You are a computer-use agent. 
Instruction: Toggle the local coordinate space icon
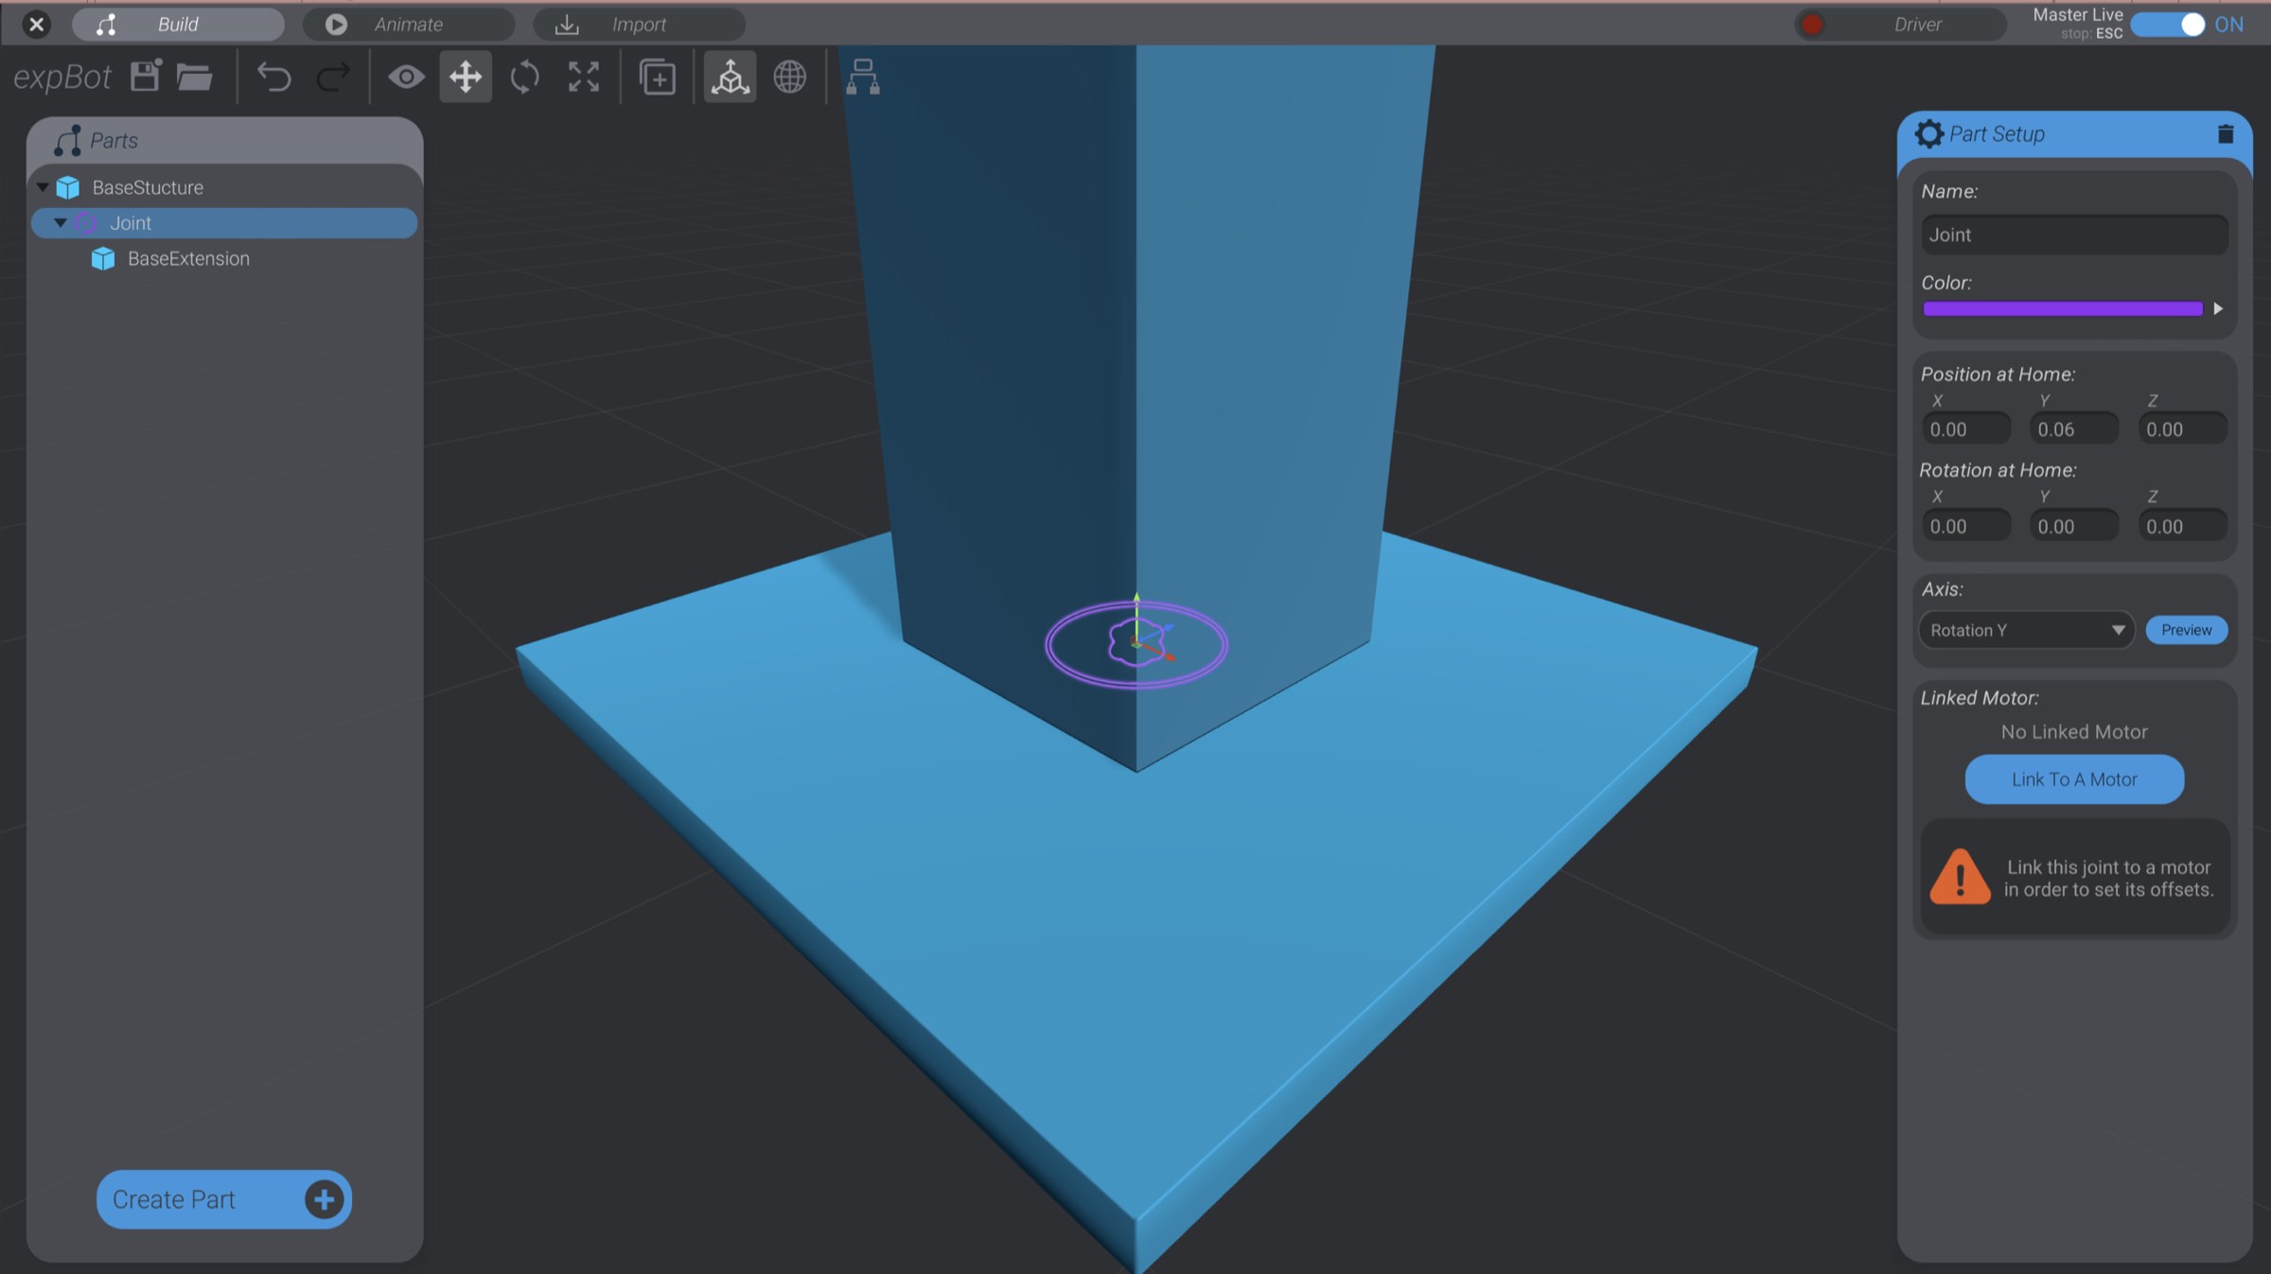(730, 77)
